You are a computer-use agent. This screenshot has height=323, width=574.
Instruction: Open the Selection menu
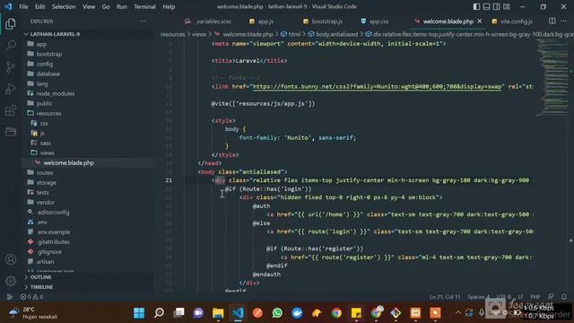point(64,6)
